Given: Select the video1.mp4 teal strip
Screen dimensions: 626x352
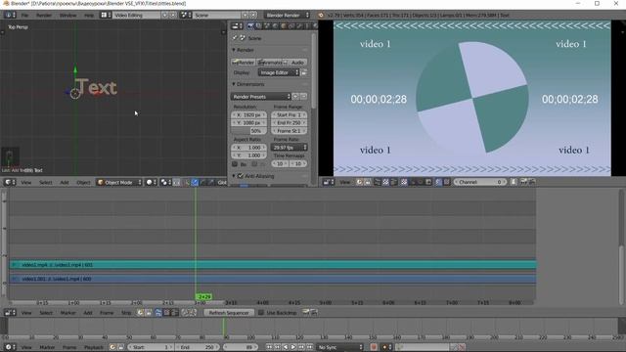Looking at the screenshot, I should click(273, 265).
